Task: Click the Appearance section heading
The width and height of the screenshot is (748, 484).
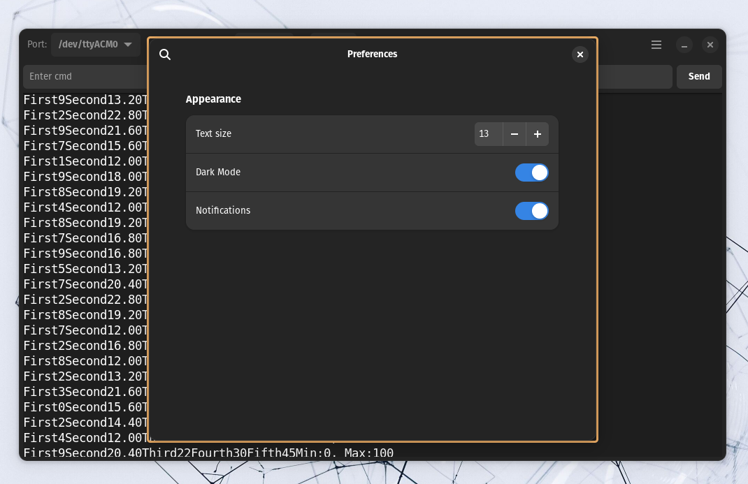Action: coord(213,99)
